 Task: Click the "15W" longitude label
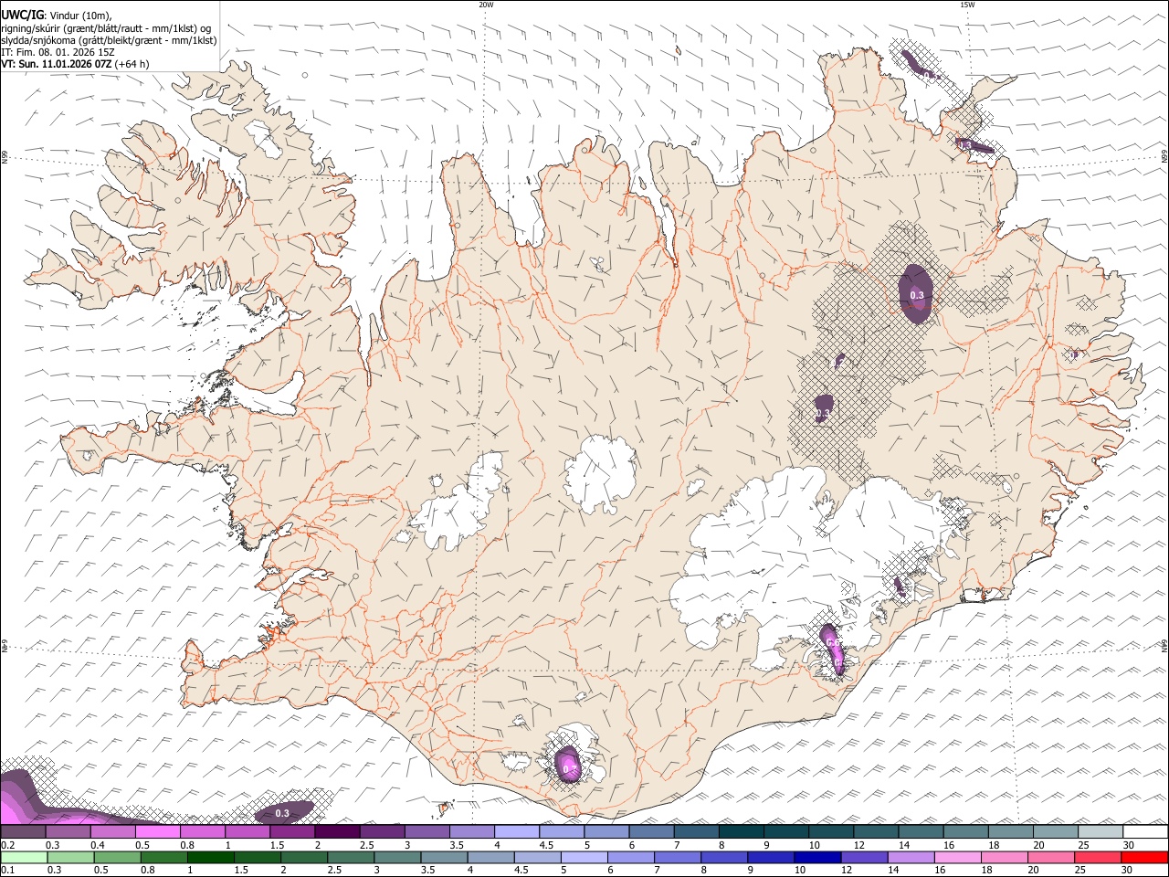tap(967, 5)
